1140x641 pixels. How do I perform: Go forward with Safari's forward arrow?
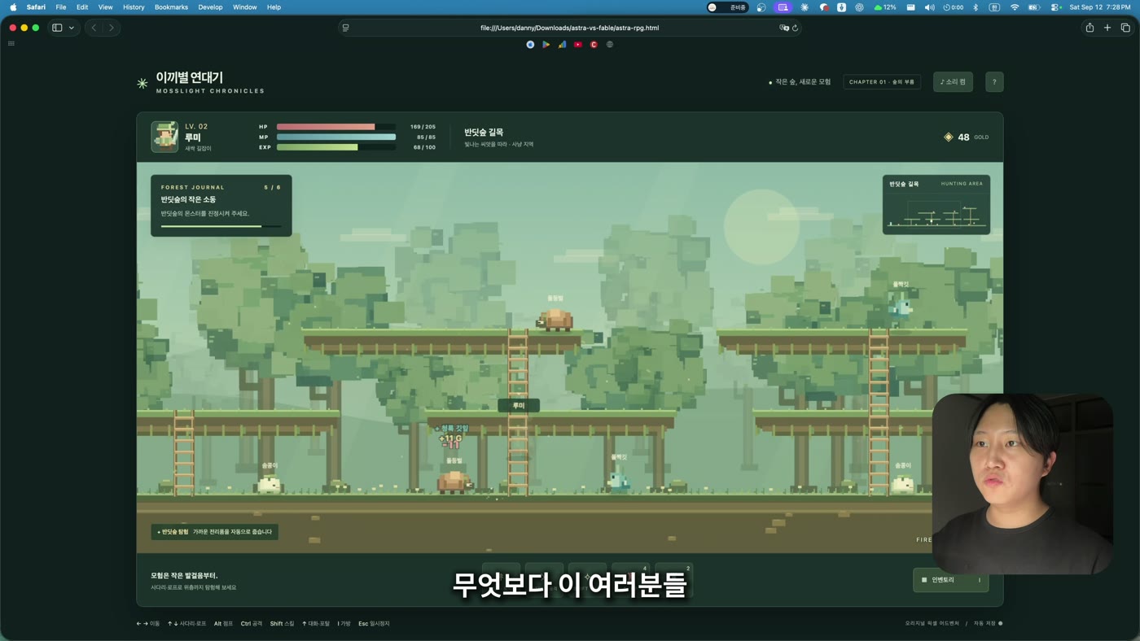(112, 28)
